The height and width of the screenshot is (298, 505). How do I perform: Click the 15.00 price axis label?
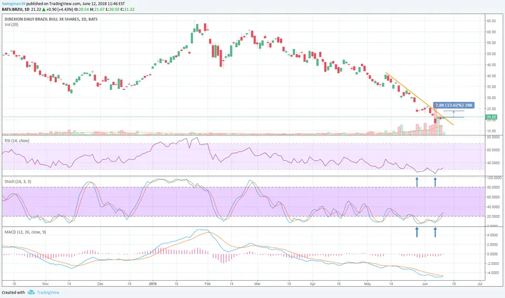click(491, 131)
